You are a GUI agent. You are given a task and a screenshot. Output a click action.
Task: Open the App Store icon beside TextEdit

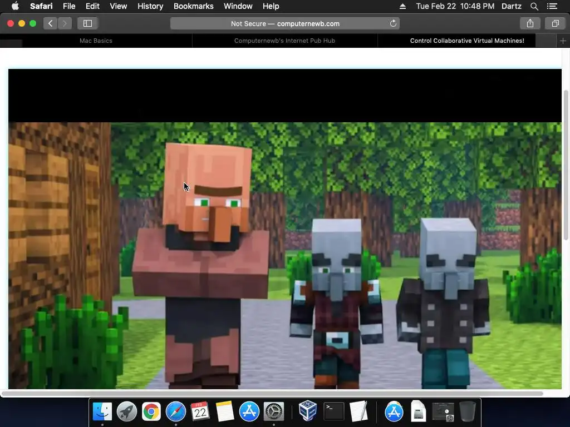click(394, 411)
